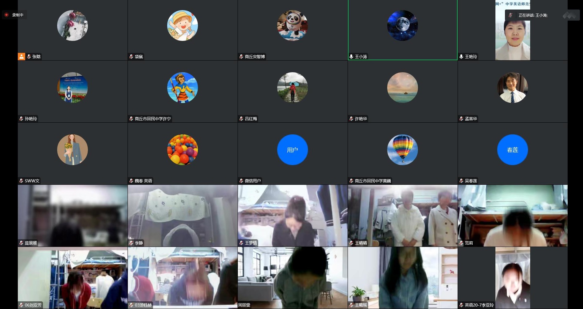Screen dimensions: 583x309
Task: Click the muted mic icon in speaking banner
Action: [510, 15]
